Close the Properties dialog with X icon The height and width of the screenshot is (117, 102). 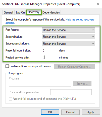click(x=98, y=4)
